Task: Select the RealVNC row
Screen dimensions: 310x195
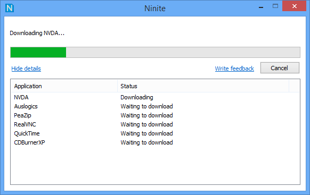Action: click(x=155, y=124)
